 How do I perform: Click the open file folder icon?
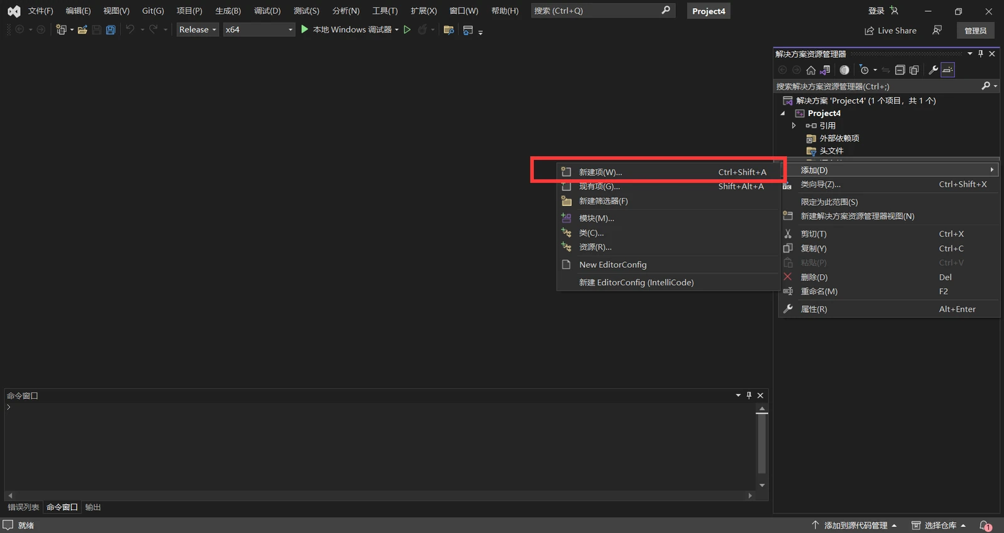82,29
